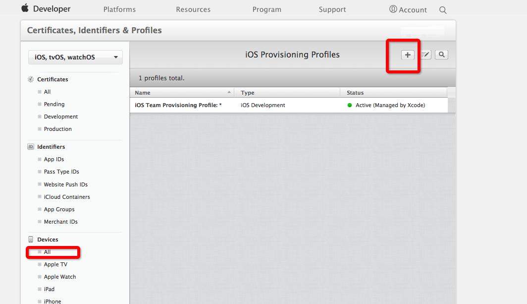Open Website Push IDs
The width and height of the screenshot is (527, 304).
(65, 184)
